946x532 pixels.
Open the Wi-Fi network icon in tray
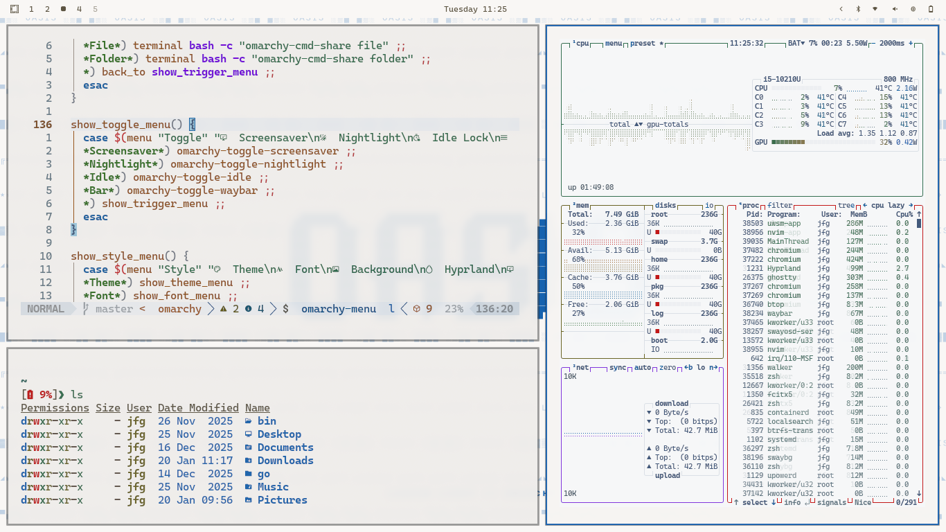tap(876, 9)
